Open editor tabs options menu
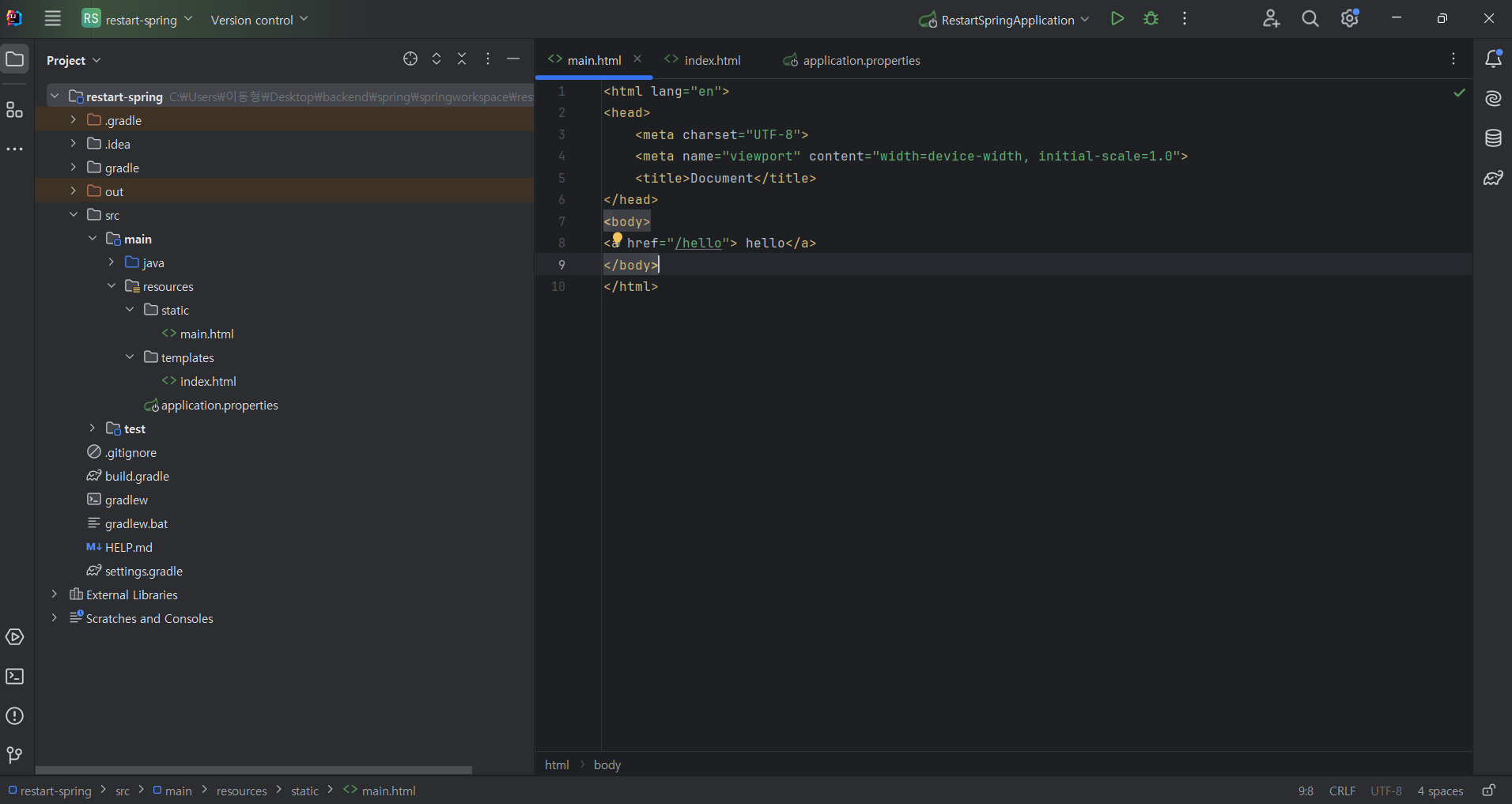Viewport: 1512px width, 804px height. tap(1453, 59)
